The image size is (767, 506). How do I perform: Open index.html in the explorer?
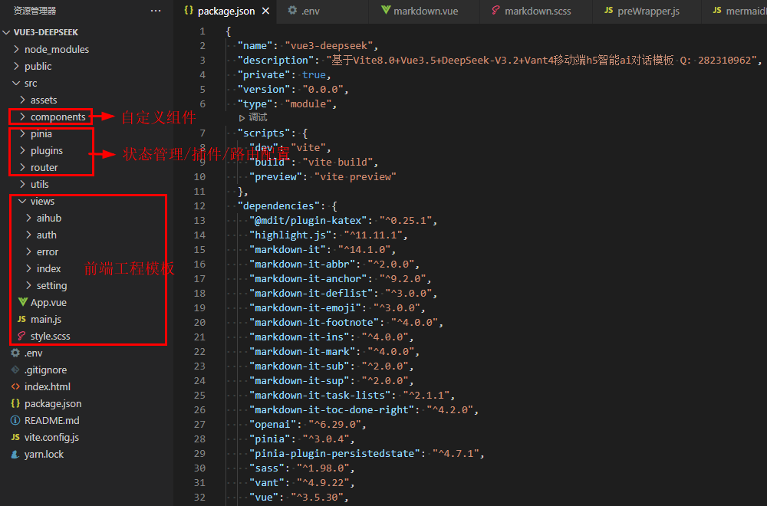pyautogui.click(x=48, y=386)
